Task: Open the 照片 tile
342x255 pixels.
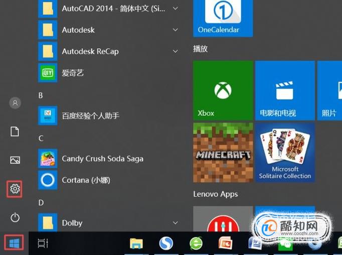Action: coord(329,90)
